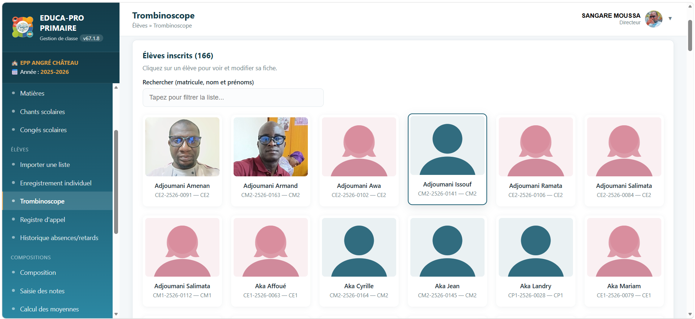Click the EDUCA-PRO Primaire logo icon
Image resolution: width=695 pixels, height=319 pixels.
[x=22, y=27]
